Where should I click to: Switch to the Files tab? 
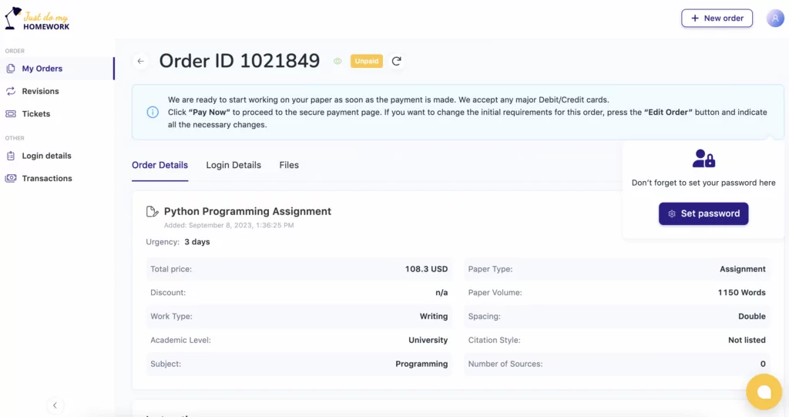(289, 165)
